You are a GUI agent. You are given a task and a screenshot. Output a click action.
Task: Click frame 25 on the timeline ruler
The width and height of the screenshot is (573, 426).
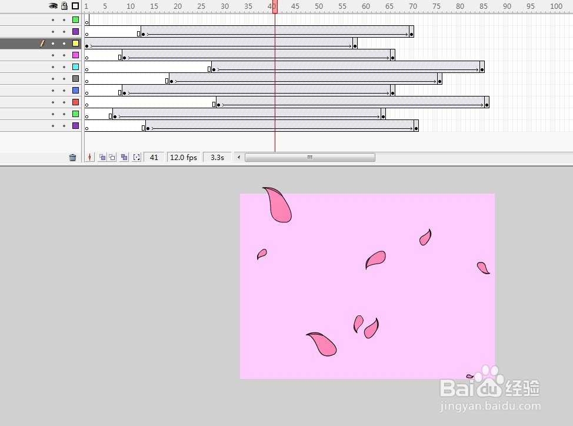click(201, 6)
